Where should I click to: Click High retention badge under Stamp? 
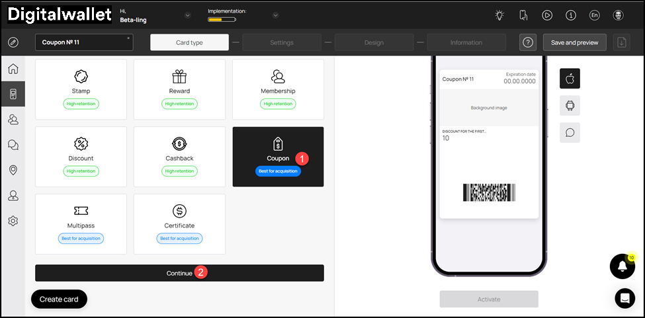[81, 104]
